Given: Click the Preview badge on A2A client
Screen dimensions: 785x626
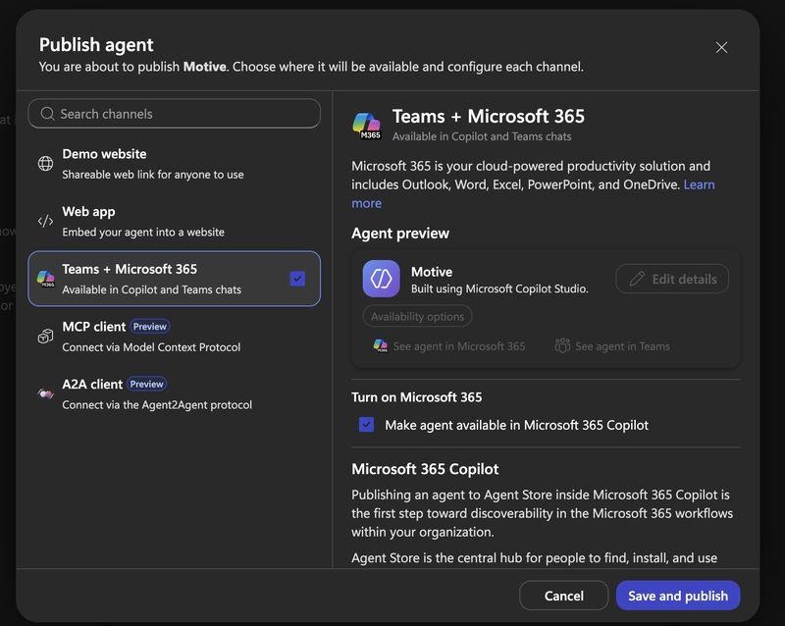Looking at the screenshot, I should (146, 384).
